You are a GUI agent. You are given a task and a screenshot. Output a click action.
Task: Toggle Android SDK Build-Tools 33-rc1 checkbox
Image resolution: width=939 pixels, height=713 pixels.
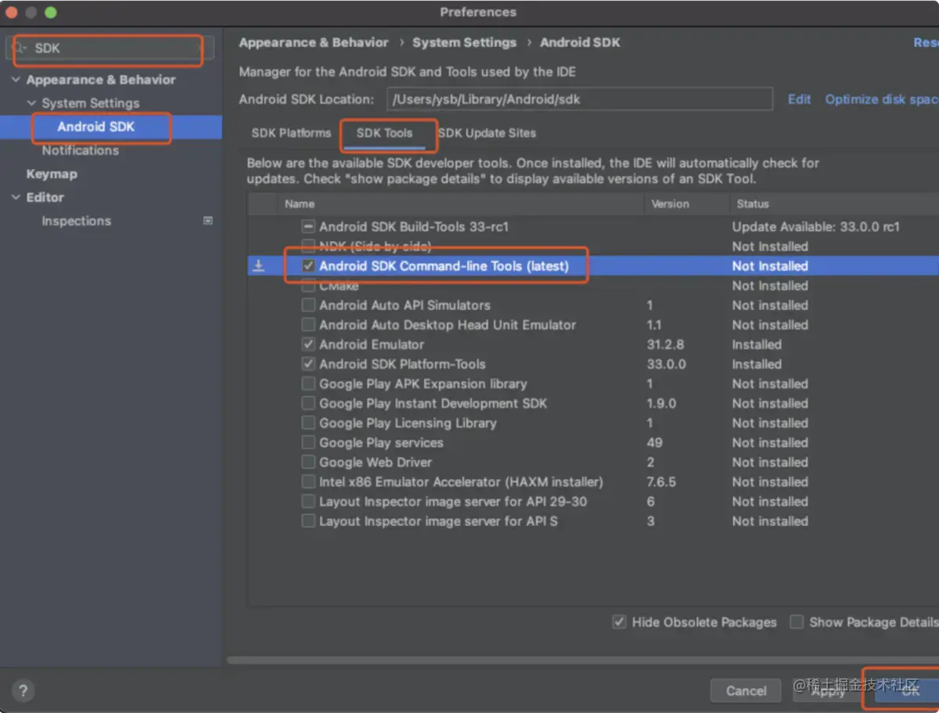308,227
